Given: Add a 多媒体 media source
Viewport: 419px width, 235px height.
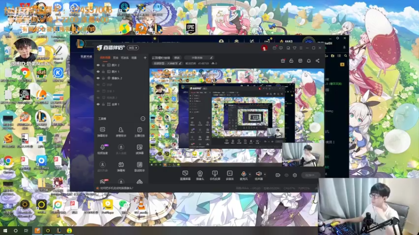Looking at the screenshot, I should coord(229,175).
